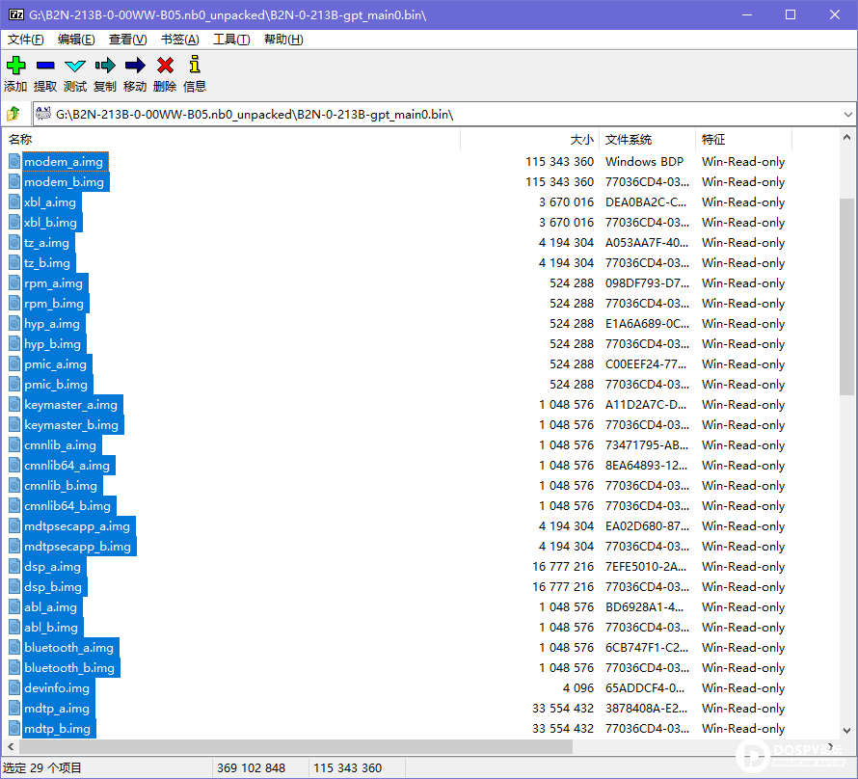This screenshot has height=779, width=858.
Task: Open the 帮助(H) Help menu
Action: point(283,40)
